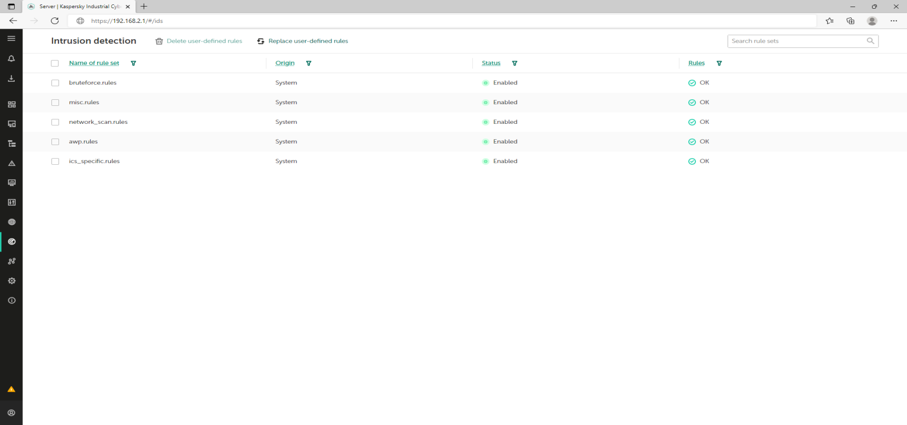Open the hamburger menu in sidebar

(11, 39)
